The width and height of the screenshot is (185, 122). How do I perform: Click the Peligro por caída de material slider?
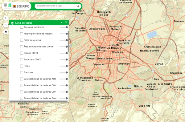tap(64, 34)
